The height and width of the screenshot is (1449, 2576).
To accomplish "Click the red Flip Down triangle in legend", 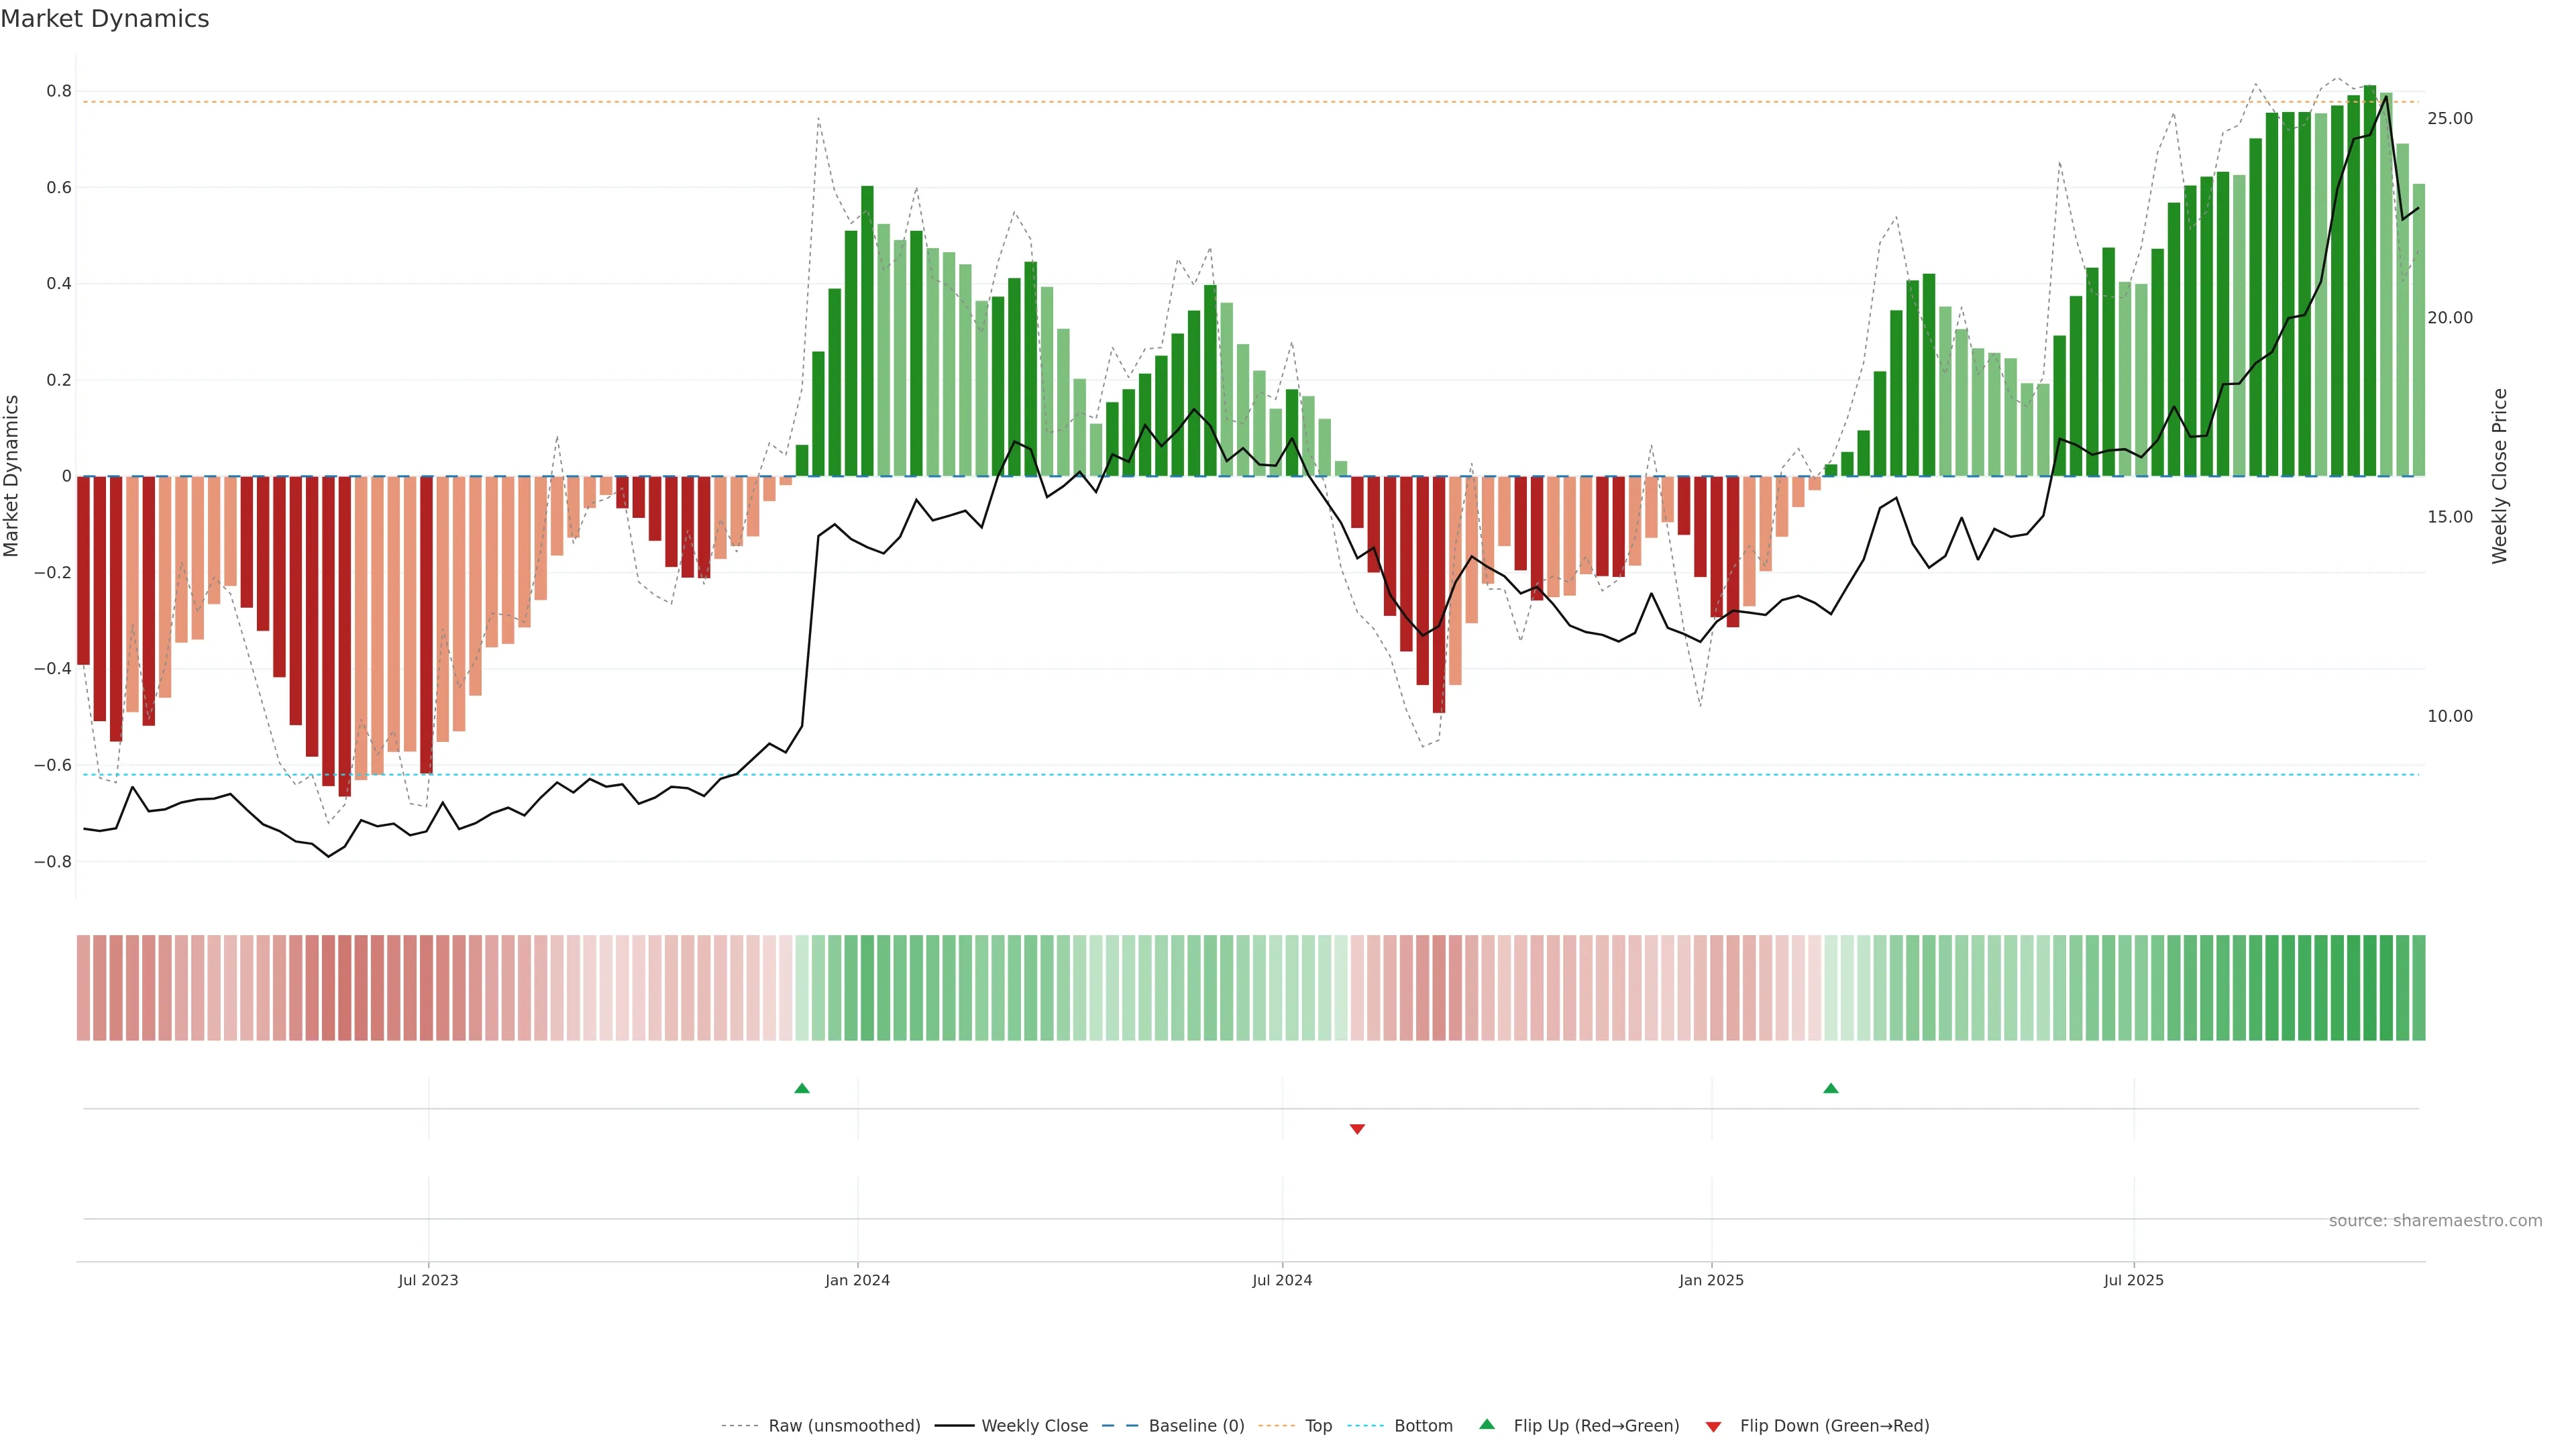I will coord(1713,1427).
